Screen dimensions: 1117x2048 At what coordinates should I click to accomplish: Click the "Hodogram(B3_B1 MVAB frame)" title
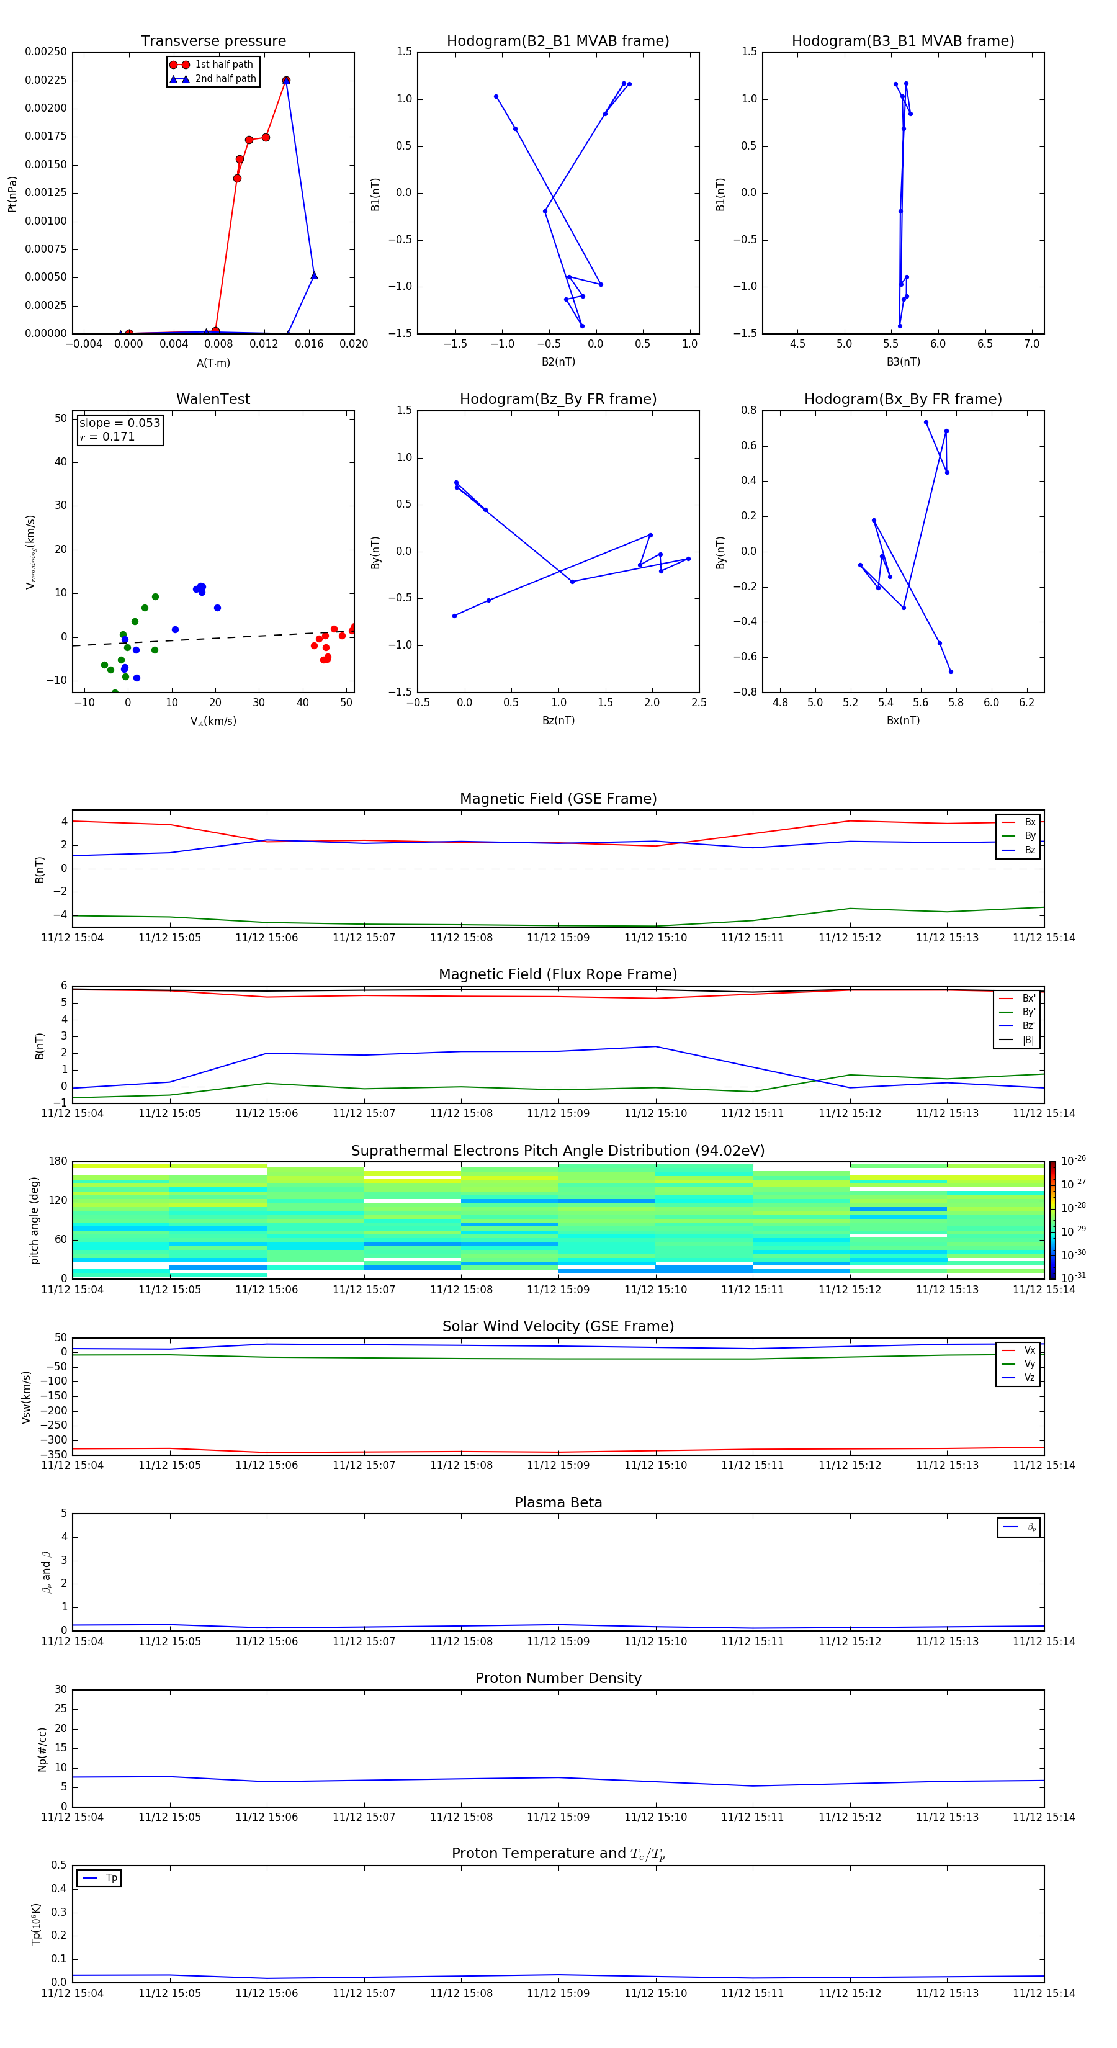click(903, 40)
